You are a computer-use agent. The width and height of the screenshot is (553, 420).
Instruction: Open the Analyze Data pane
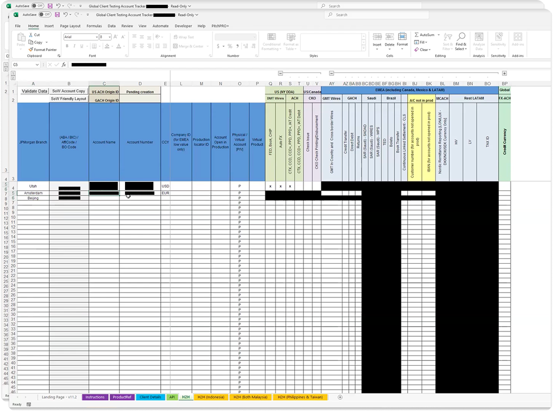coord(478,41)
